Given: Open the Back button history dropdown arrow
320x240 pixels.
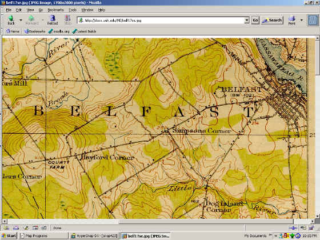Looking at the screenshot, I should click(21, 20).
